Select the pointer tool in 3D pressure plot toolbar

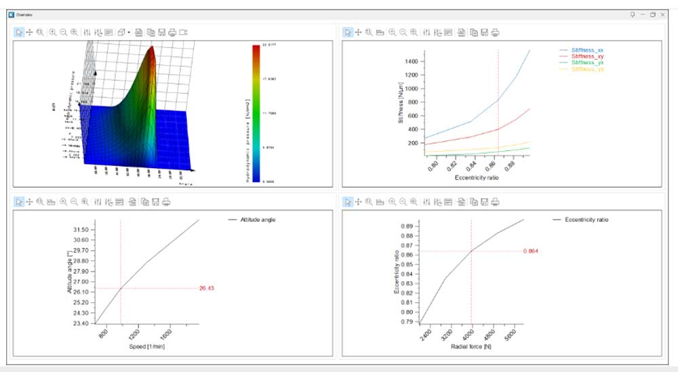tap(19, 33)
